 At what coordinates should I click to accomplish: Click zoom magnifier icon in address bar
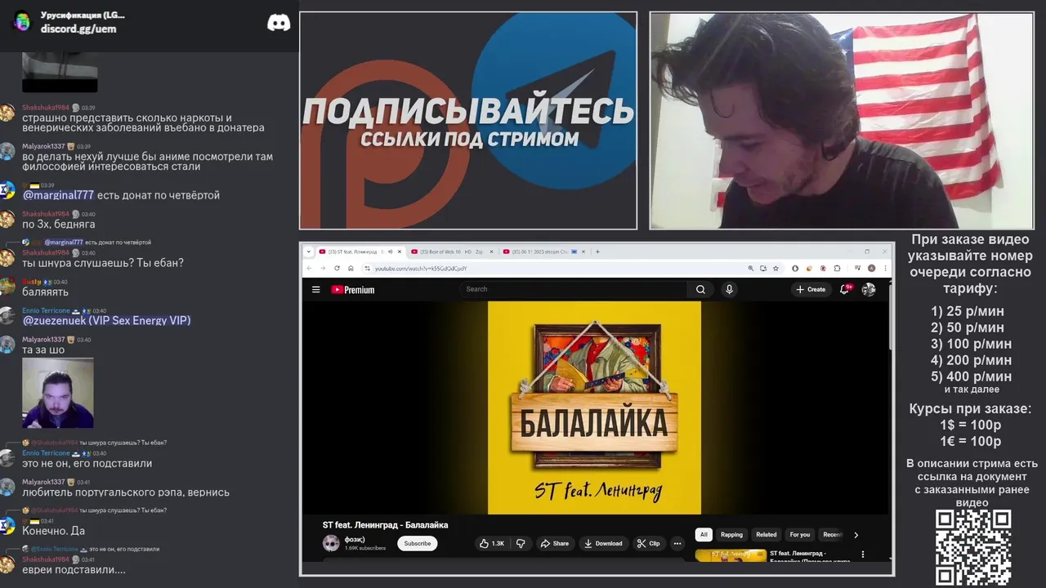point(750,268)
